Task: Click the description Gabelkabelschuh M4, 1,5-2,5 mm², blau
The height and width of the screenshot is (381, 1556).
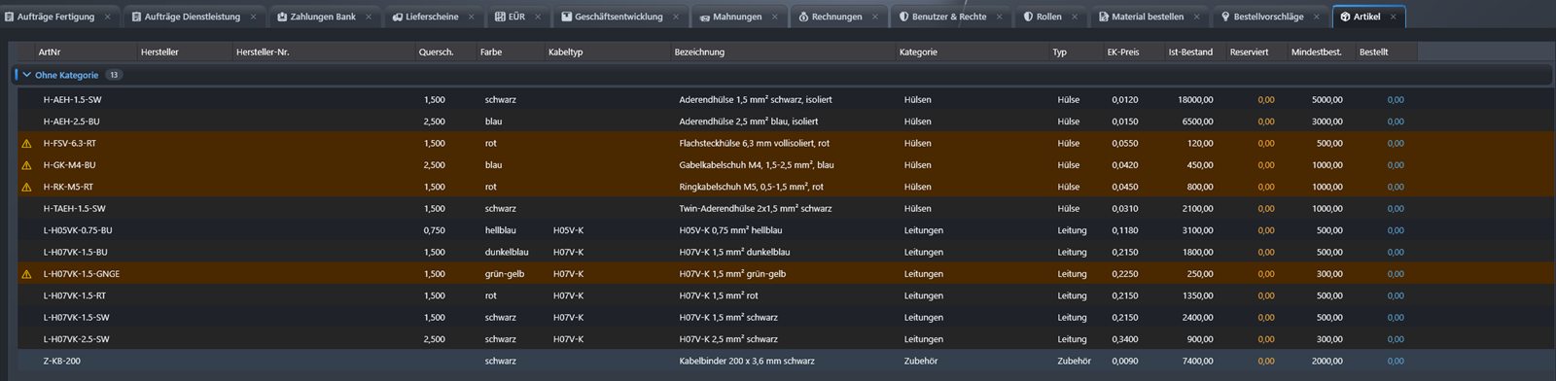Action: pos(757,165)
